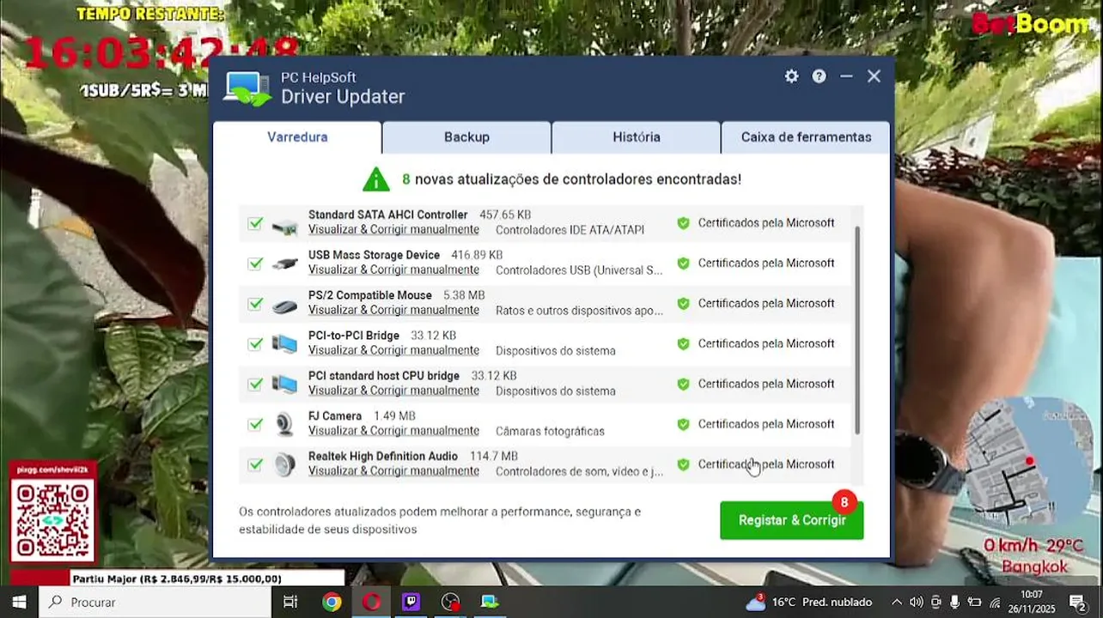
Task: Click the driver list vertical scrollbar
Action: [857, 330]
